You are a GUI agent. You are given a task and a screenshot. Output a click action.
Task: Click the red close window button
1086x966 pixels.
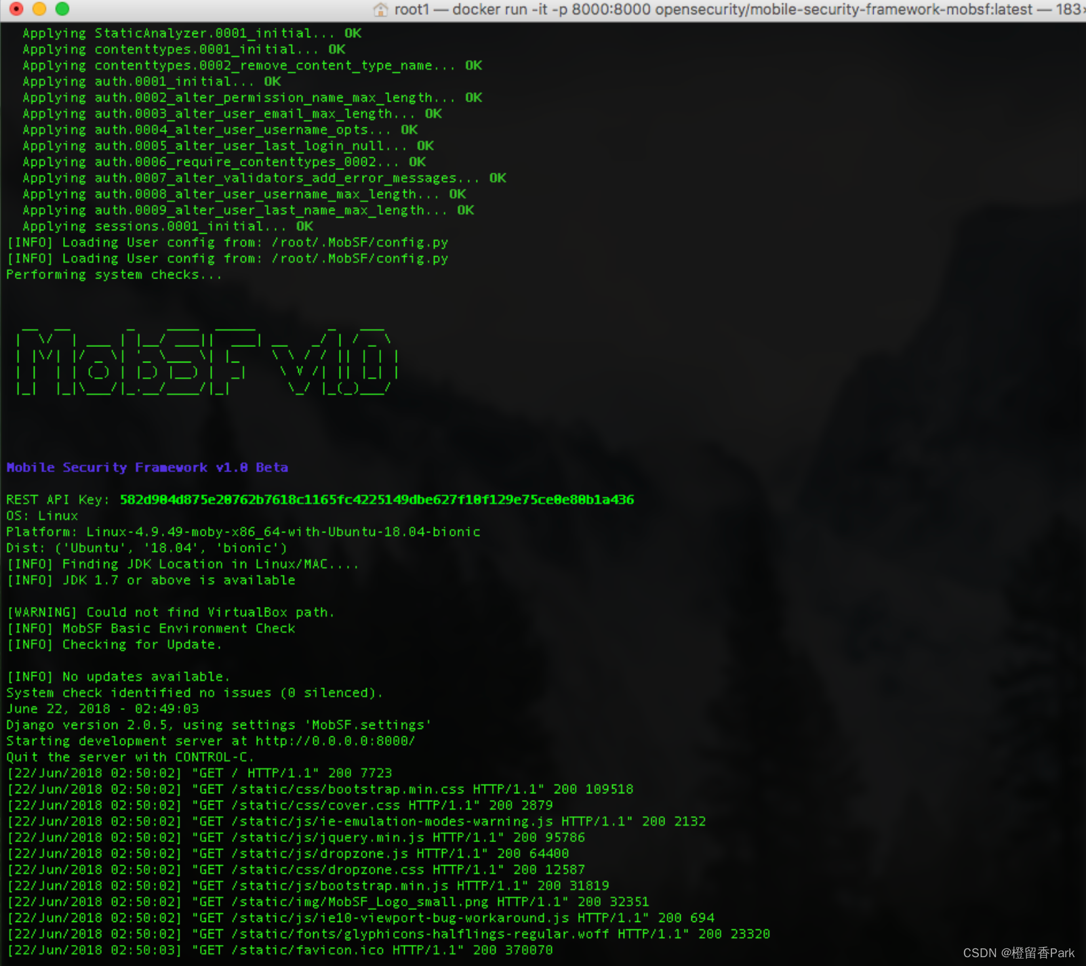click(x=16, y=9)
